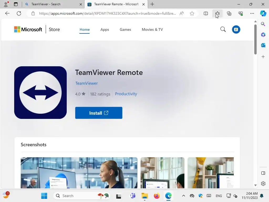Open the tab actions menu icon
This screenshot has height=202, width=269.
point(15,4)
